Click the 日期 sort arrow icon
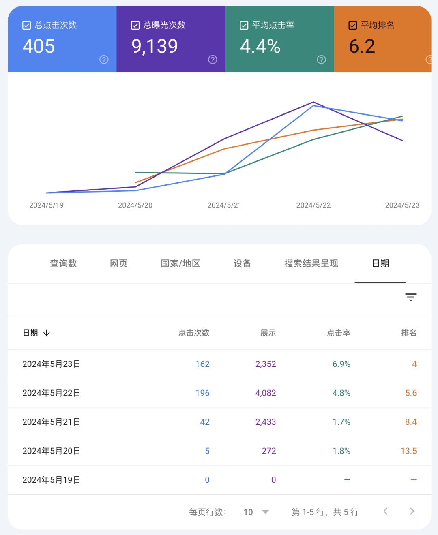The height and width of the screenshot is (535, 438). click(x=47, y=333)
